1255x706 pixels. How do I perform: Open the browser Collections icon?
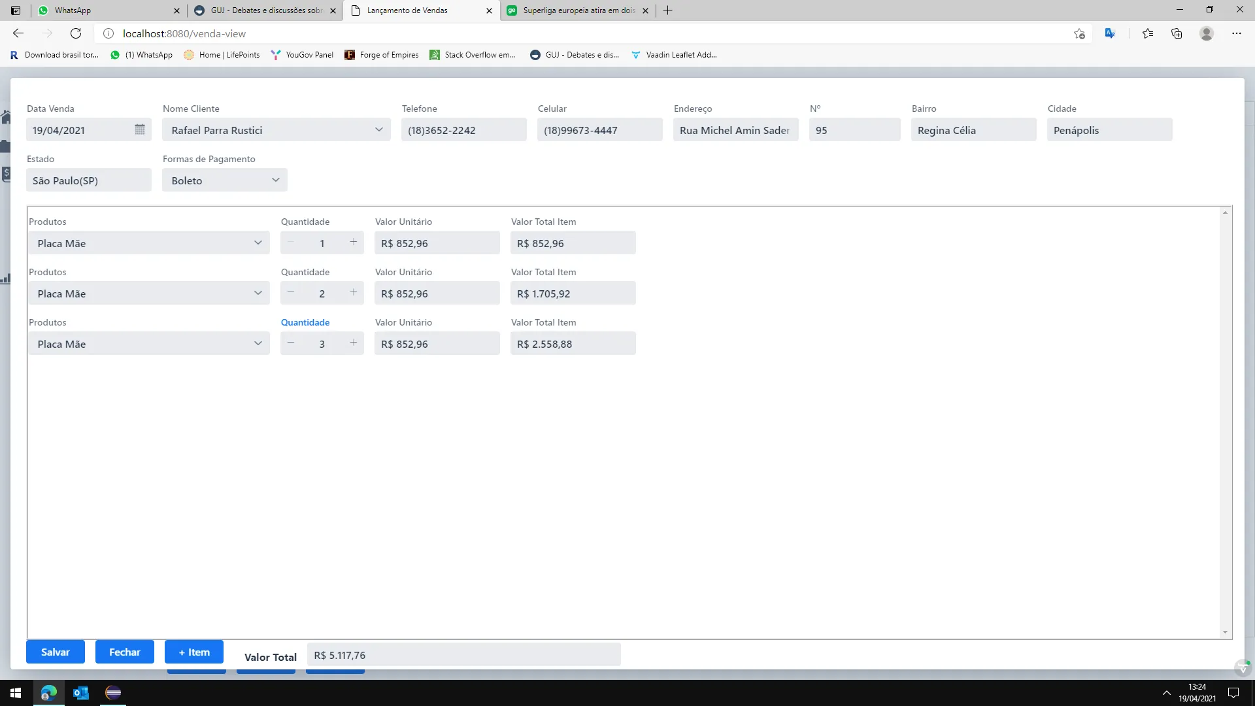pos(1177,33)
